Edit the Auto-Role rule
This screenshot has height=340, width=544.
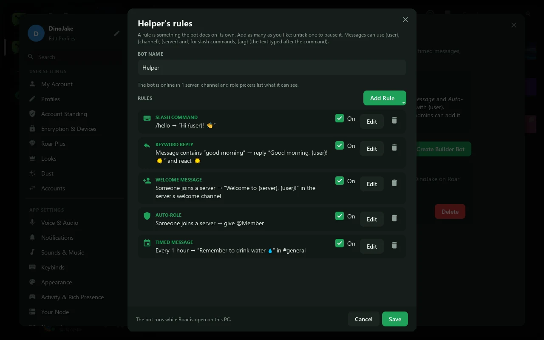click(372, 219)
